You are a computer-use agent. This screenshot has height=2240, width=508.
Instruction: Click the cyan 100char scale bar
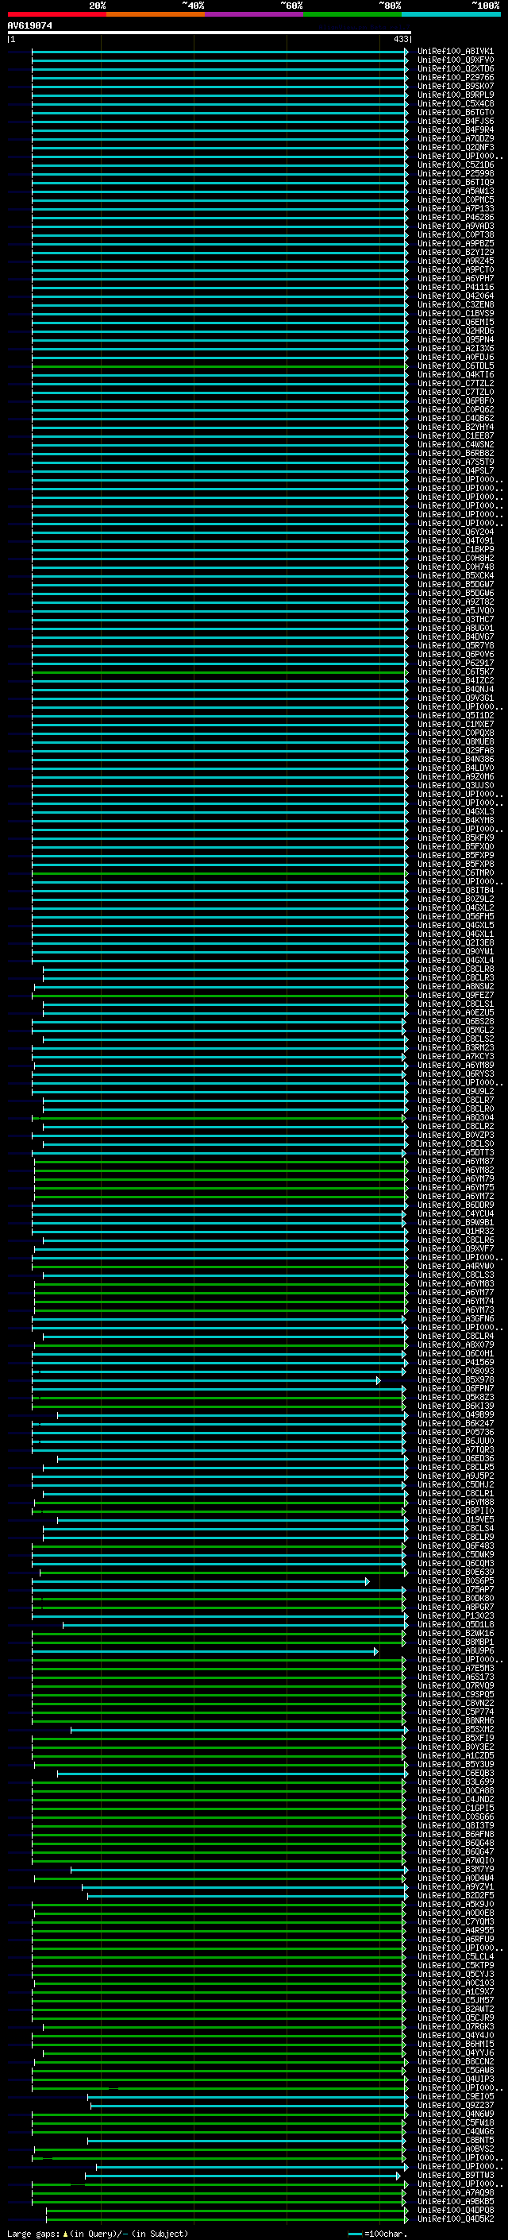[354, 2233]
